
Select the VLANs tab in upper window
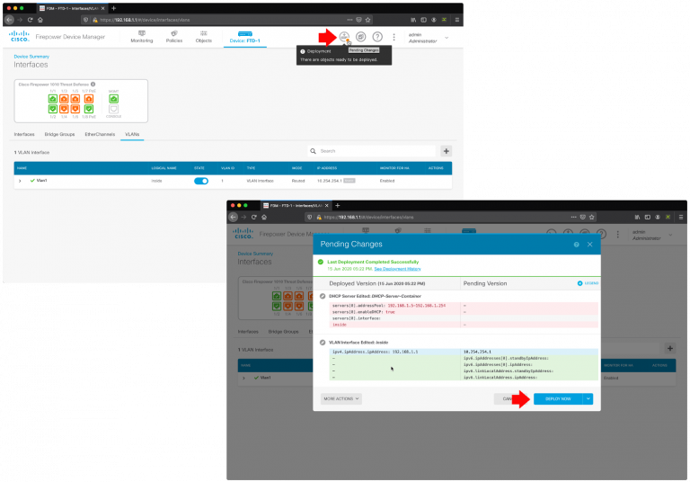[x=132, y=134]
